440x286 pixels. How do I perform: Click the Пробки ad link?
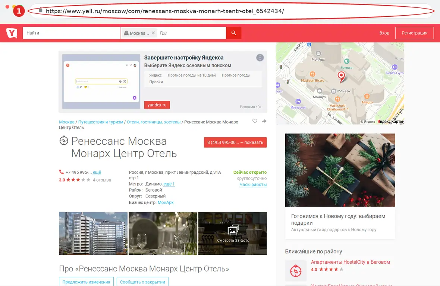click(156, 82)
